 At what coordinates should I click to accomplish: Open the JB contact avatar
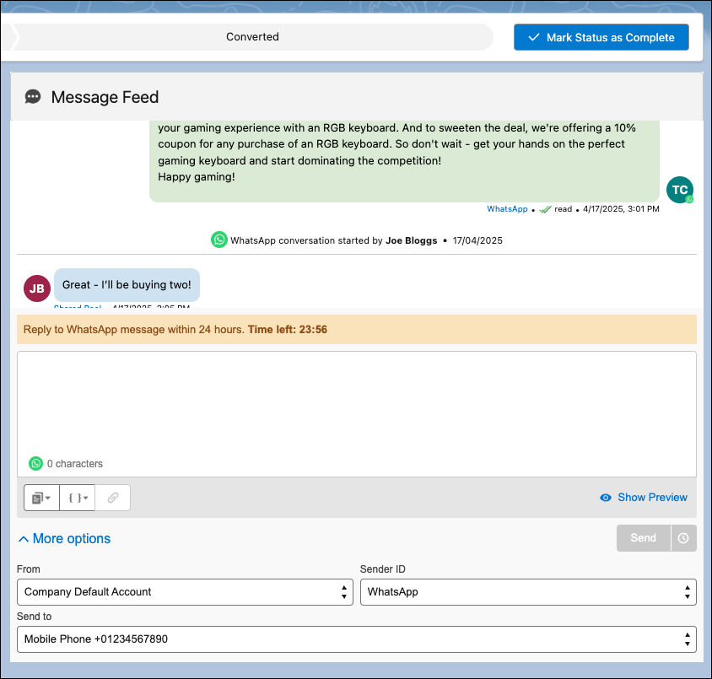click(36, 288)
